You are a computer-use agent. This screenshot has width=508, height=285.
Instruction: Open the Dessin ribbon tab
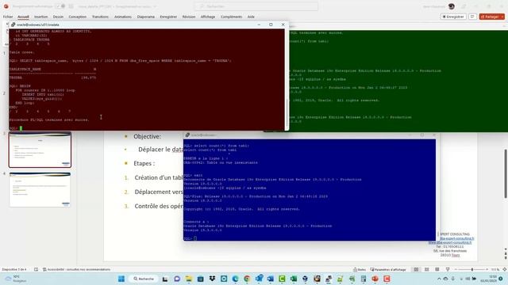tap(58, 17)
